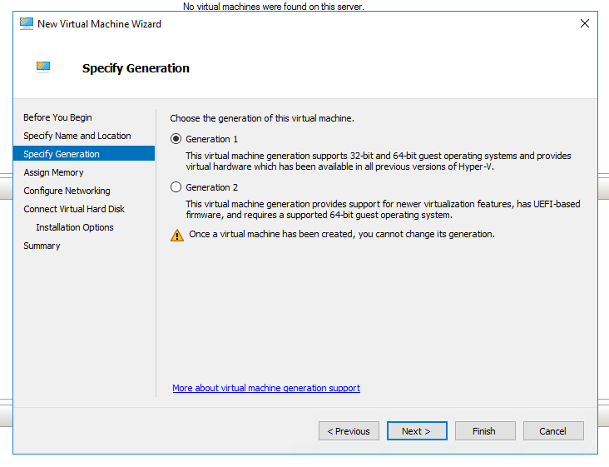
Task: Go to the Summary step
Action: 42,246
